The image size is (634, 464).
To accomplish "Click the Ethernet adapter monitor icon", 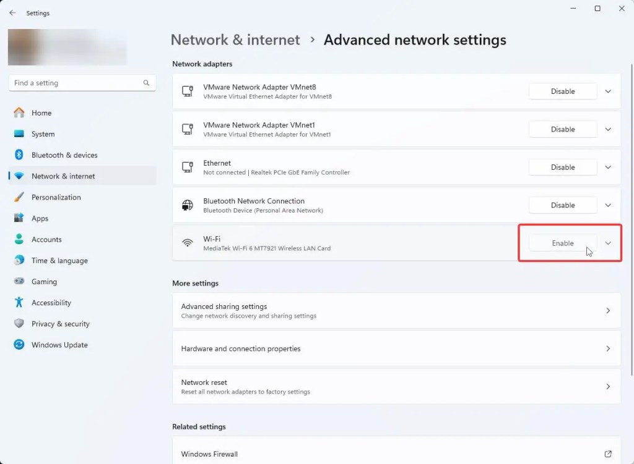I will click(187, 167).
